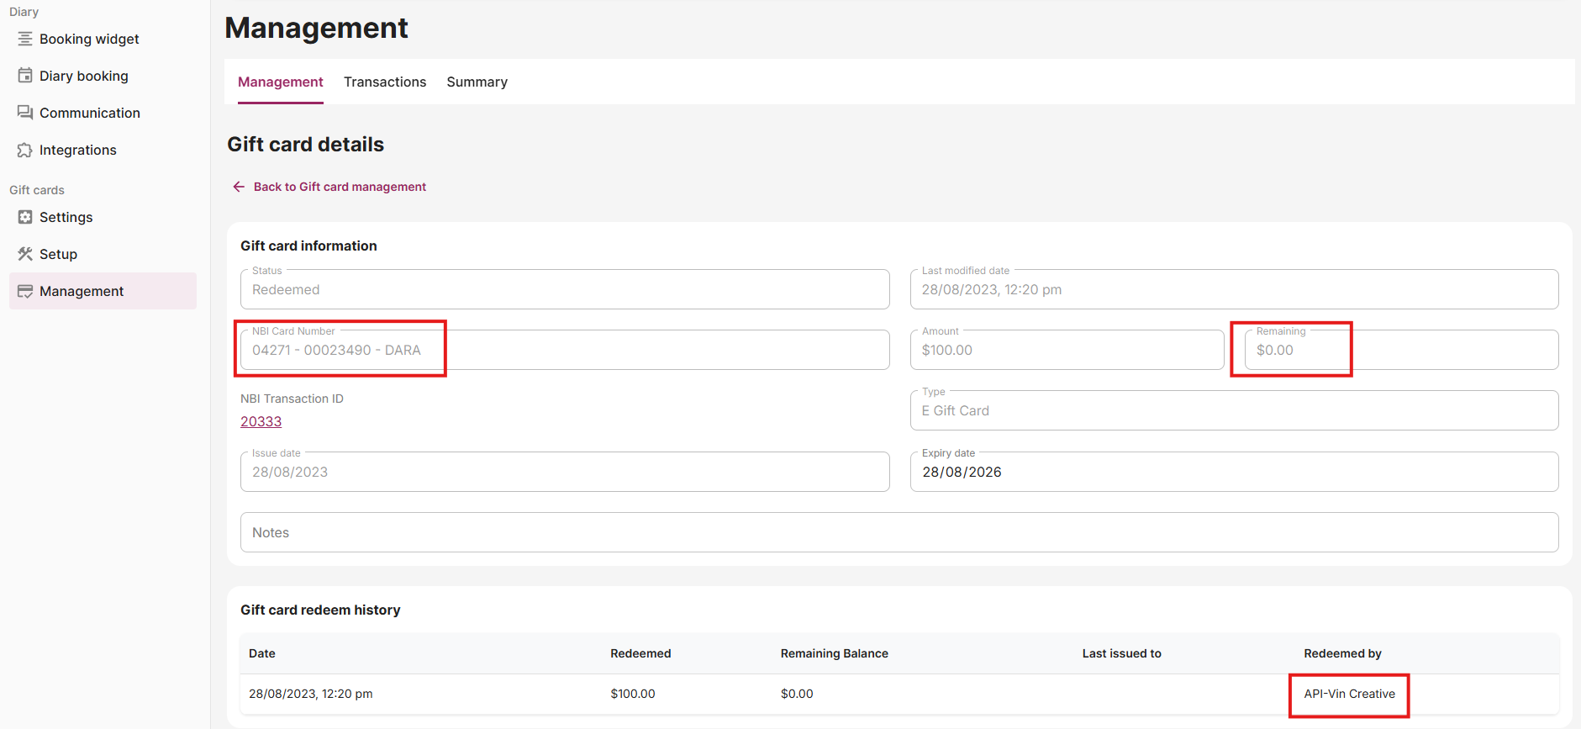1581x729 pixels.
Task: Edit the Expiry date field
Action: point(1233,472)
